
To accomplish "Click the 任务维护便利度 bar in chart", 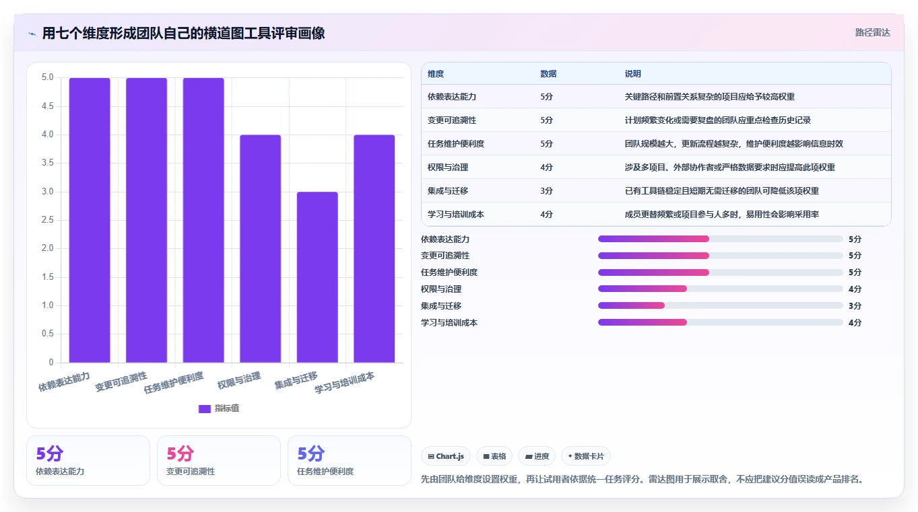I will click(203, 220).
